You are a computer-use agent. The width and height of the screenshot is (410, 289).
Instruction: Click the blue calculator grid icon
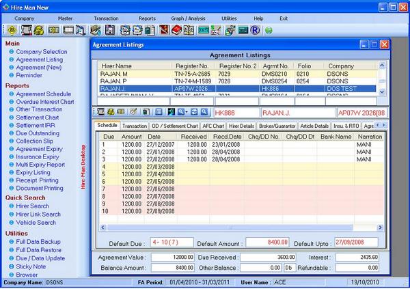(x=159, y=112)
